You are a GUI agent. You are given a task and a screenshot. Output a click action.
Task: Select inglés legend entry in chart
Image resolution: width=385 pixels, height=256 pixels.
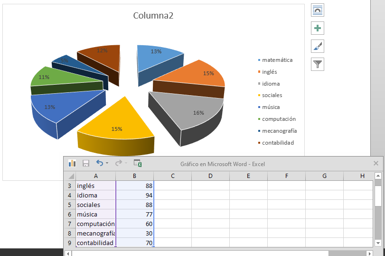coord(267,72)
